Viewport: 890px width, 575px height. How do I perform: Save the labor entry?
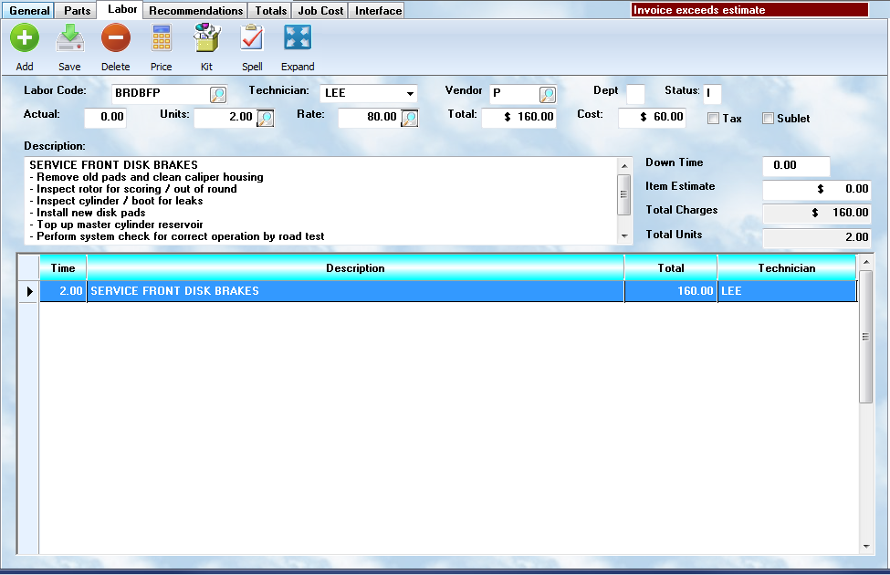pos(69,38)
